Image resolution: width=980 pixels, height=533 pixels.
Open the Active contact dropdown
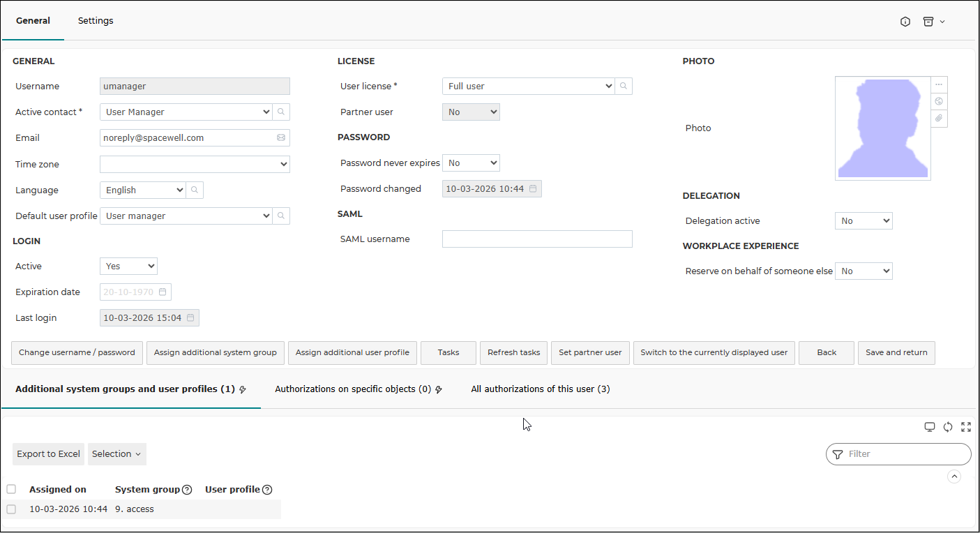tap(186, 112)
